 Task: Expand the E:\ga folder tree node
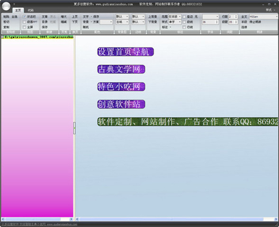pyautogui.click(x=3, y=37)
